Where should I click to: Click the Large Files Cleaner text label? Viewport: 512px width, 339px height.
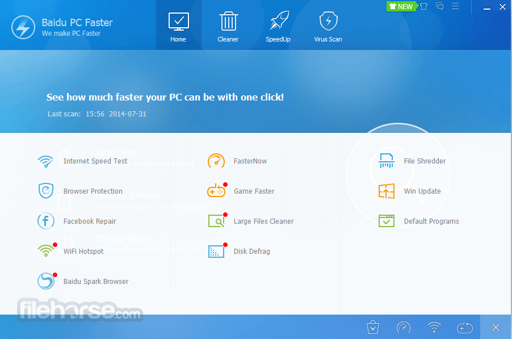(x=264, y=221)
